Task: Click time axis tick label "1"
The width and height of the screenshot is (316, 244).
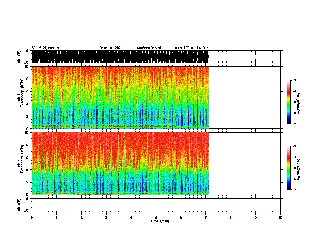Action: tap(56, 218)
